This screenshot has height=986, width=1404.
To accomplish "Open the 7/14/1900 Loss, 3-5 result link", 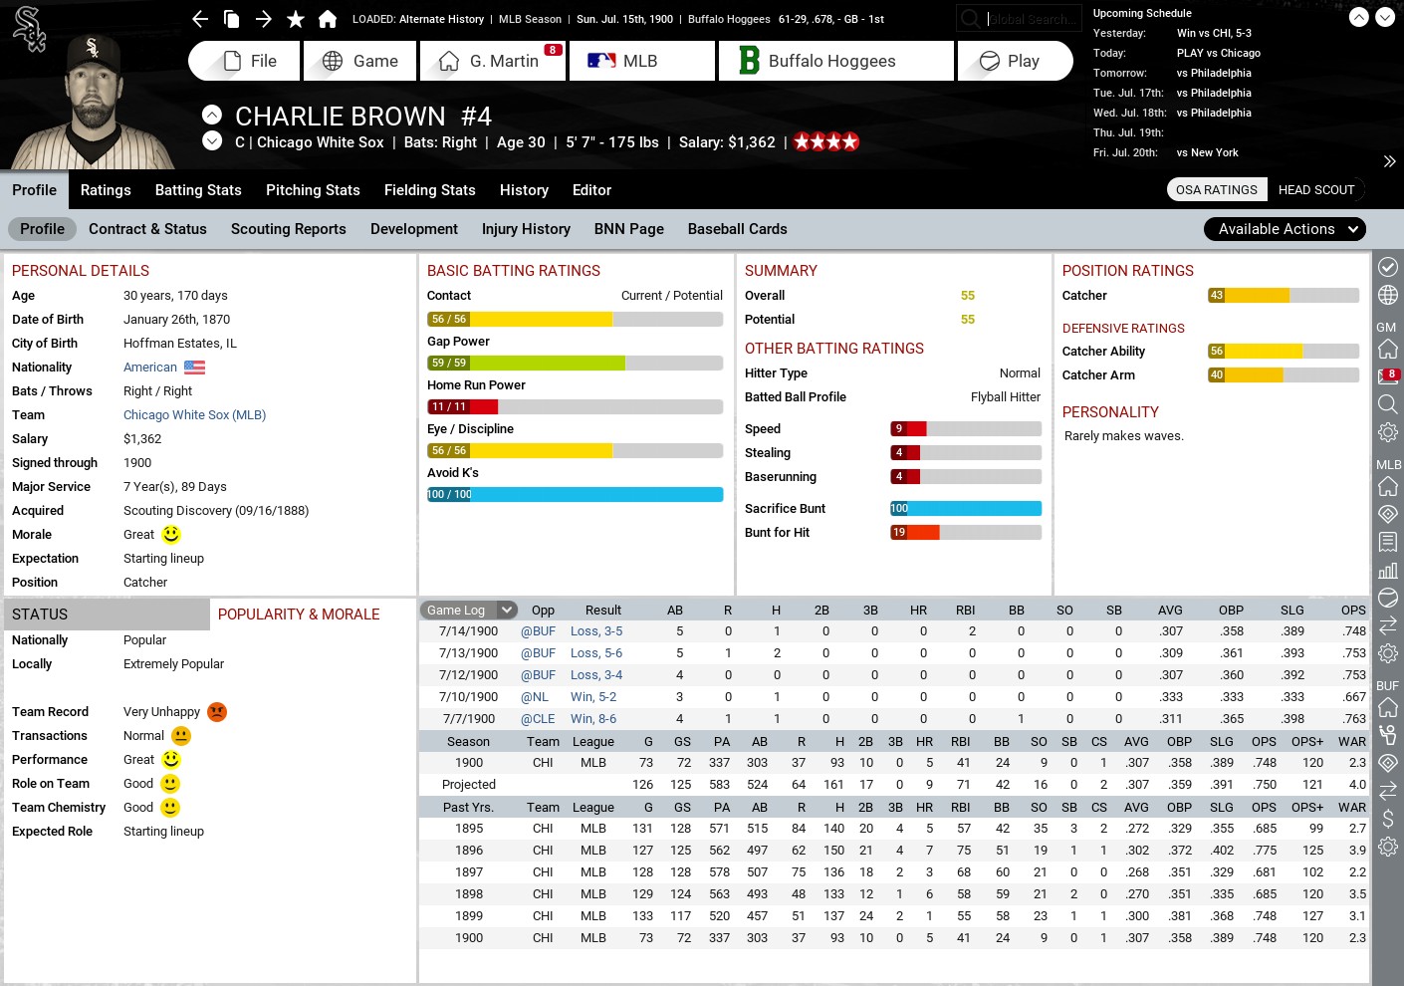I will point(596,631).
